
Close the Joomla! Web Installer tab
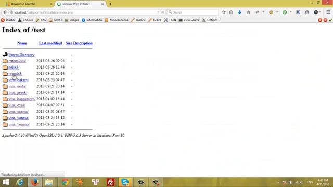point(103,4)
